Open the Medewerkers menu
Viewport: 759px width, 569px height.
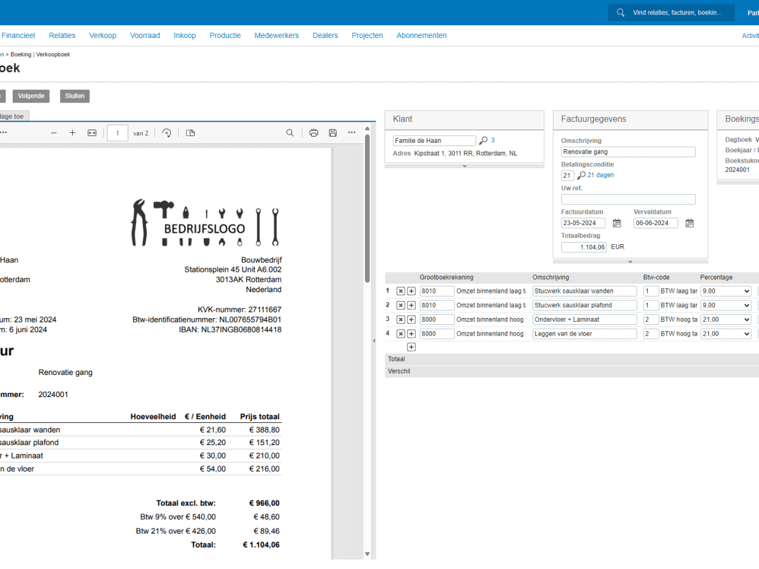pyautogui.click(x=276, y=35)
